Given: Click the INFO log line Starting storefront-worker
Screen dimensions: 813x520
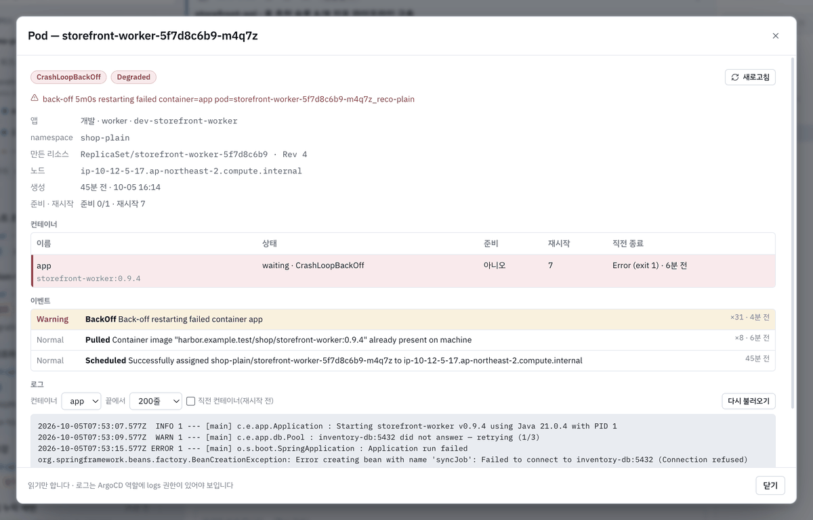Looking at the screenshot, I should click(327, 427).
